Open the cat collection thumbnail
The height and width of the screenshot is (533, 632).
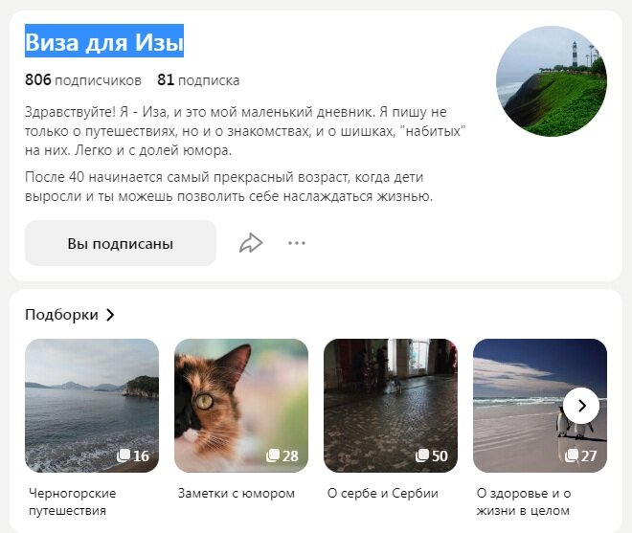pos(241,406)
